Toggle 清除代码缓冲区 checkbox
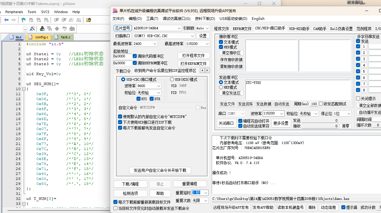The width and height of the screenshot is (381, 213). click(x=135, y=56)
